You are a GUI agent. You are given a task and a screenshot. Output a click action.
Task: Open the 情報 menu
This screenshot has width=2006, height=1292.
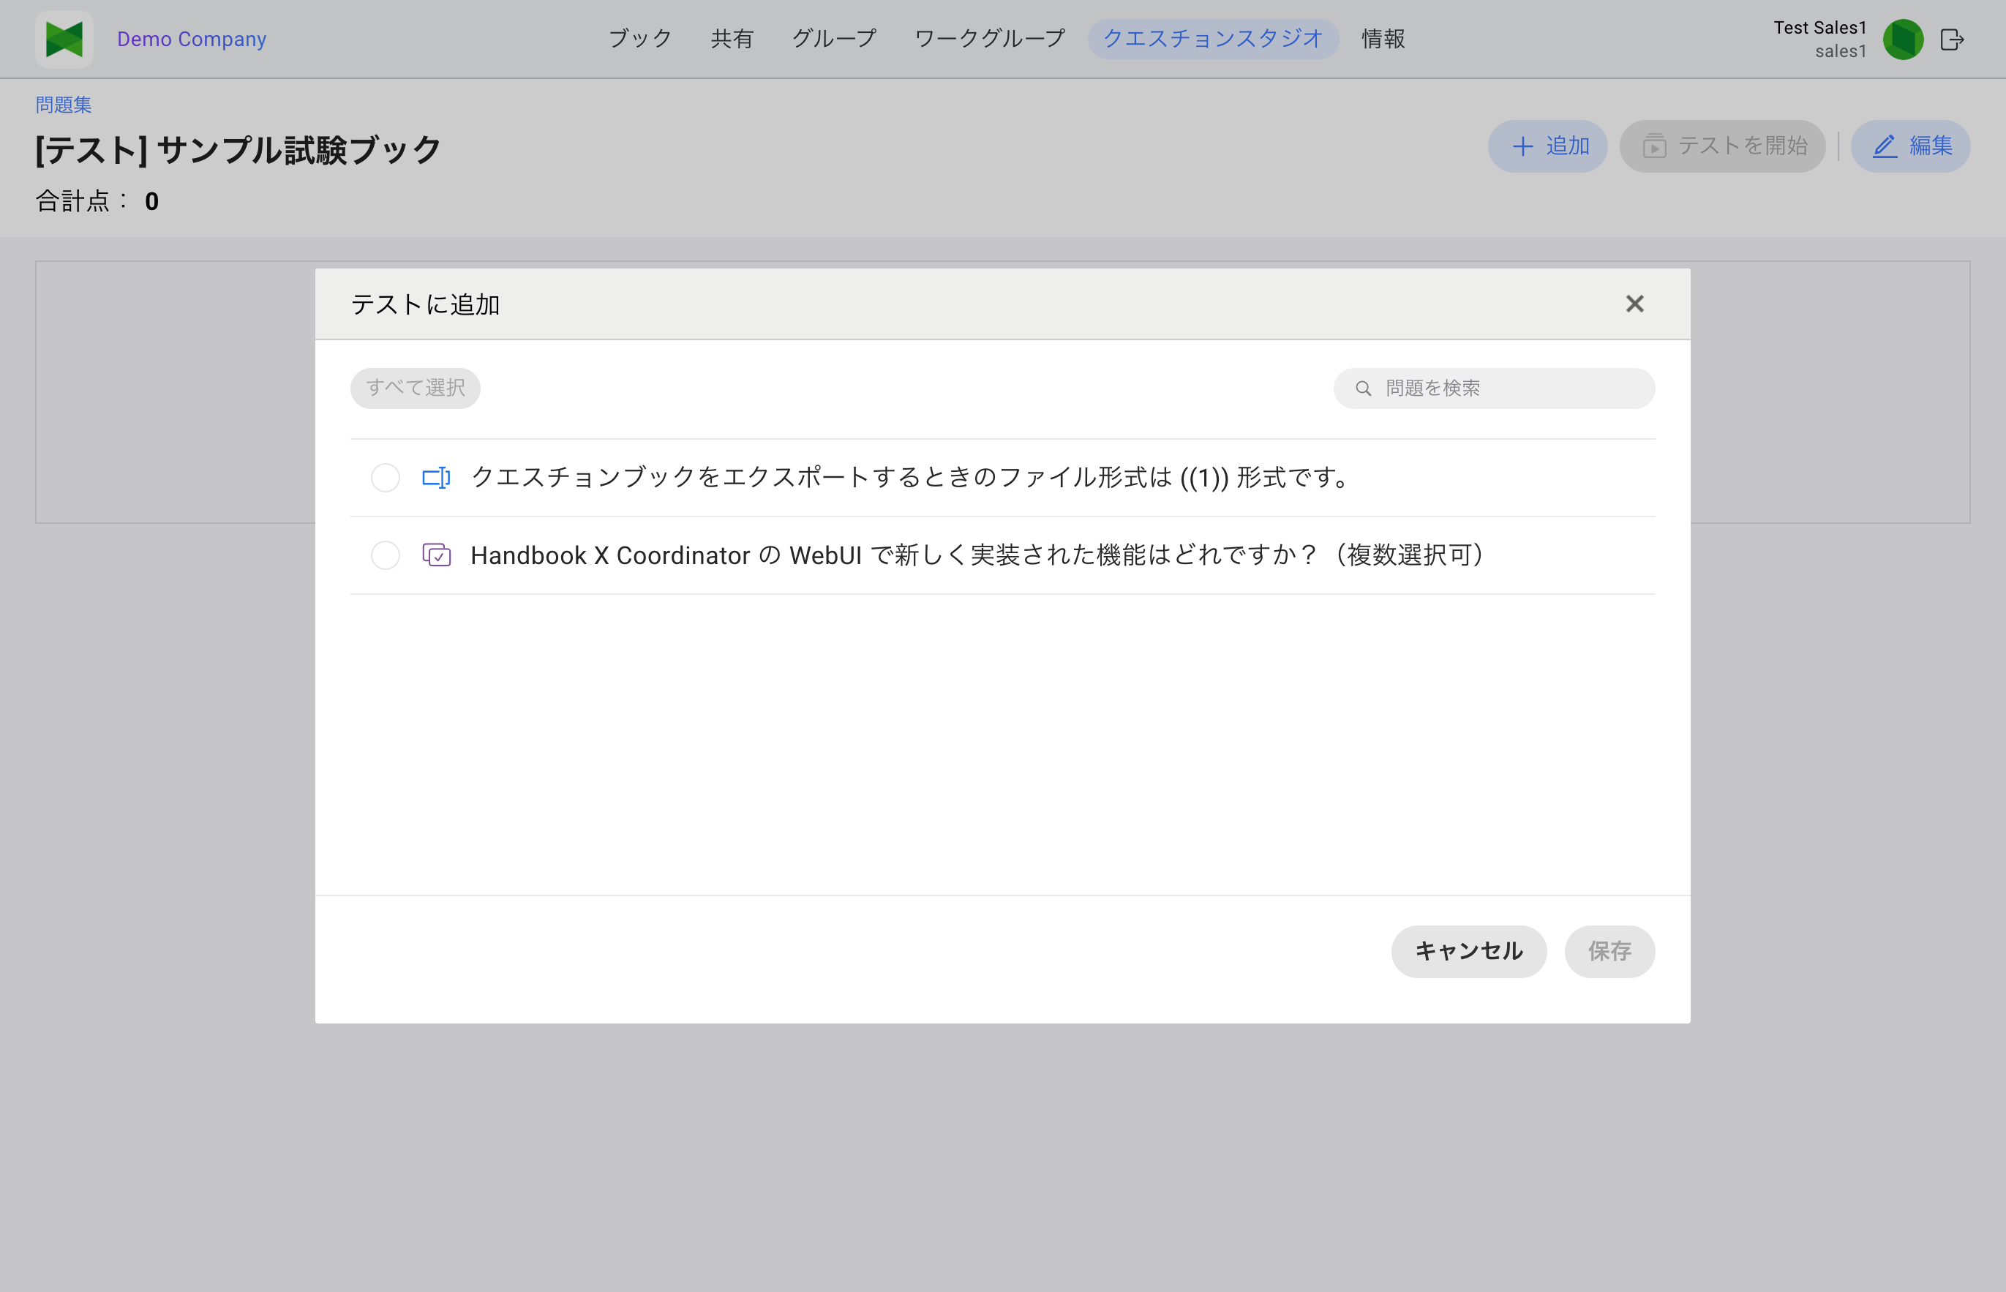[x=1383, y=39]
